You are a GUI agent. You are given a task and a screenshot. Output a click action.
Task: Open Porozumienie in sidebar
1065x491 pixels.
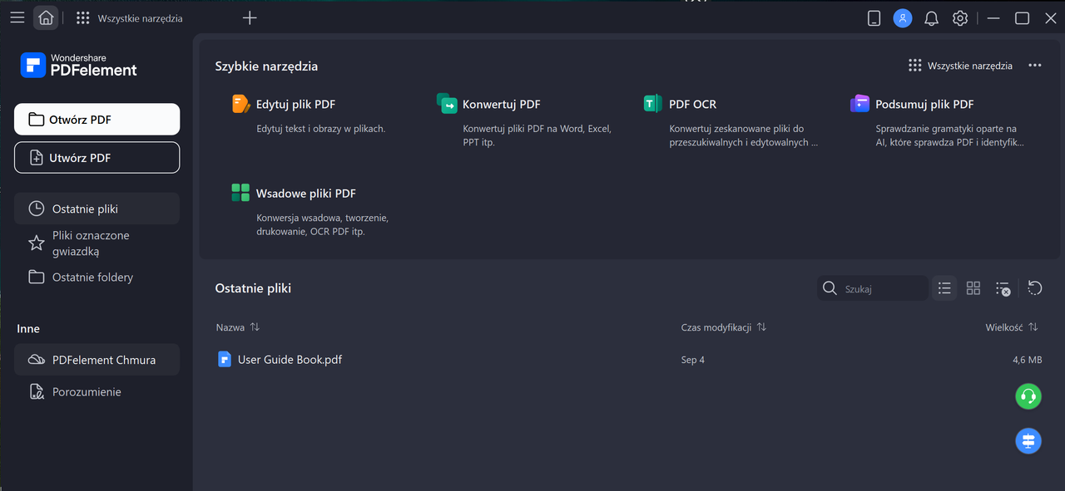coord(97,391)
